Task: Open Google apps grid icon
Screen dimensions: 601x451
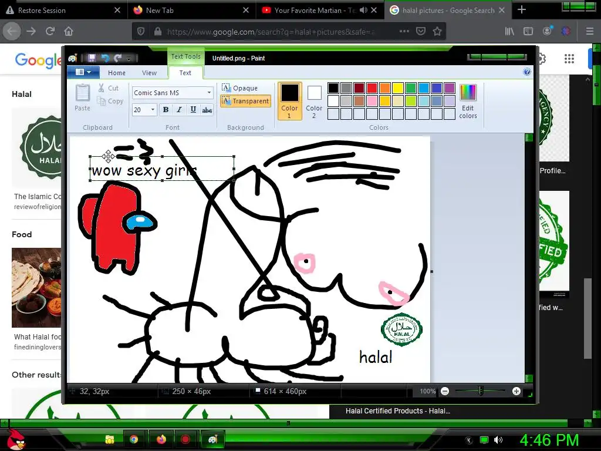Action: [569, 59]
